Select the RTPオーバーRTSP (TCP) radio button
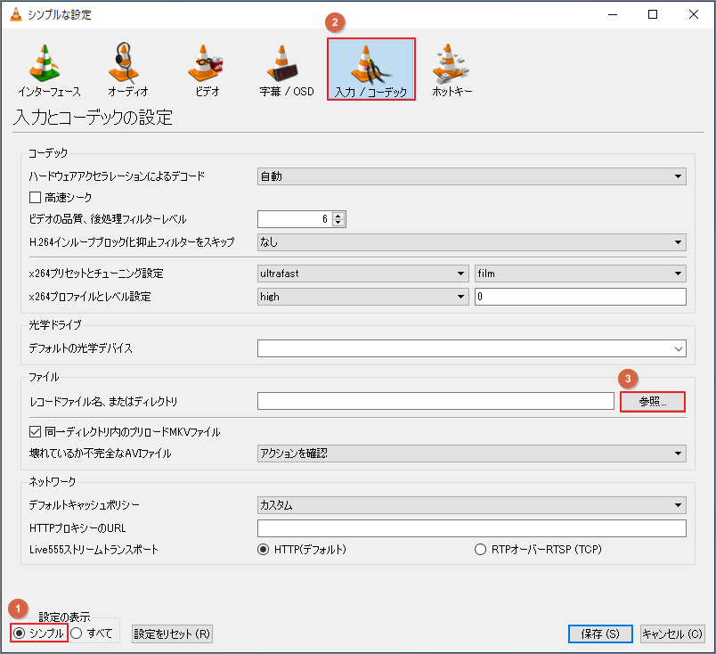This screenshot has width=716, height=654. pos(481,549)
